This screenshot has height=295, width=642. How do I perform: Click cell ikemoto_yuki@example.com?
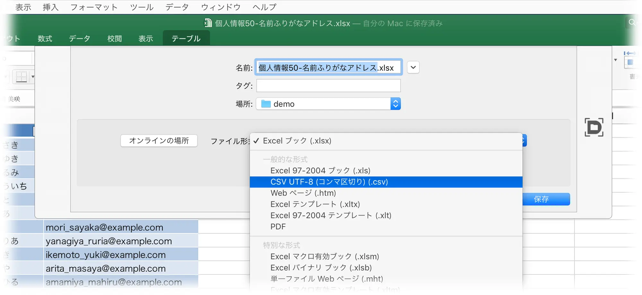pyautogui.click(x=121, y=255)
